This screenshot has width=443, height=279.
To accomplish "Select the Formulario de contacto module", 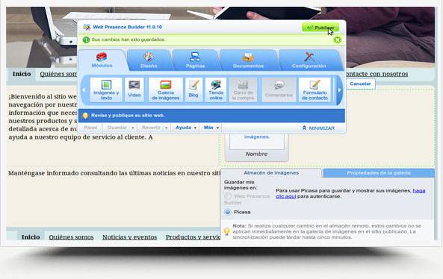I will [315, 90].
